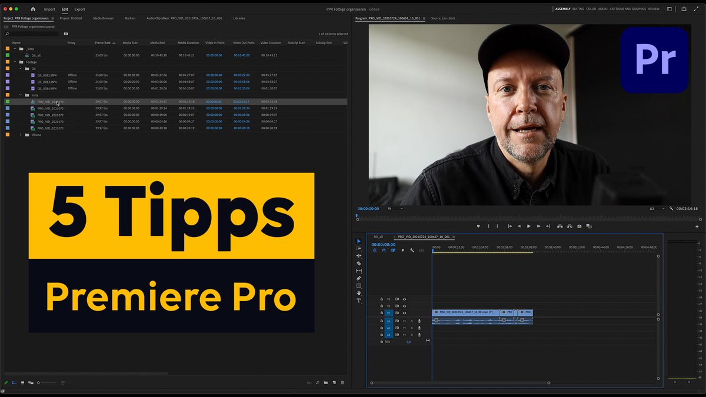Image resolution: width=706 pixels, height=397 pixels.
Task: Toggle V2 track visibility eye
Action: tap(404, 306)
